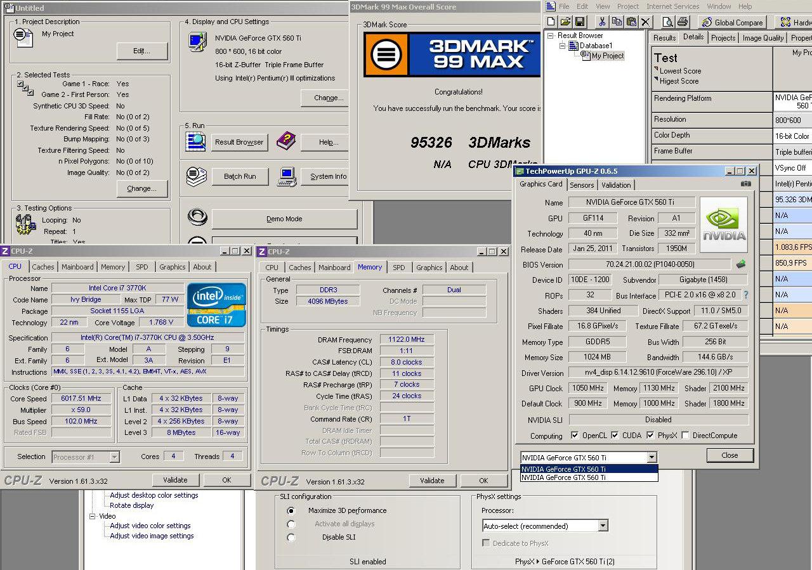
Task: Toggle Dedicate to PhysX checkbox
Action: pyautogui.click(x=486, y=543)
